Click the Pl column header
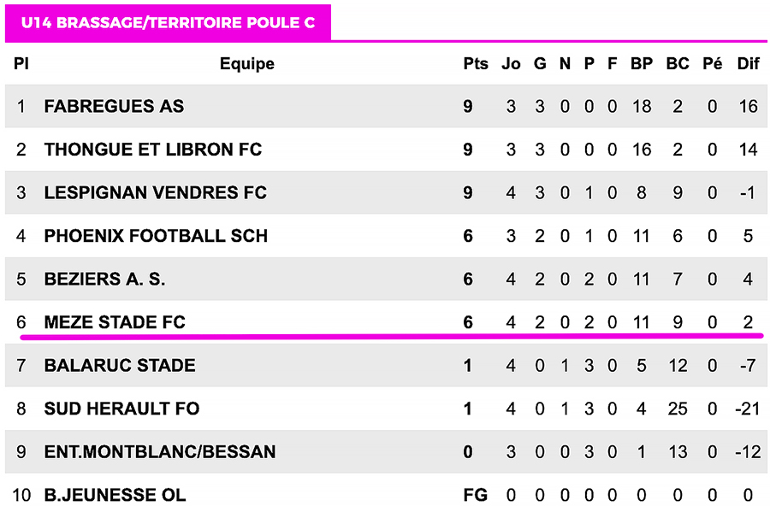The width and height of the screenshot is (770, 512). (x=21, y=64)
